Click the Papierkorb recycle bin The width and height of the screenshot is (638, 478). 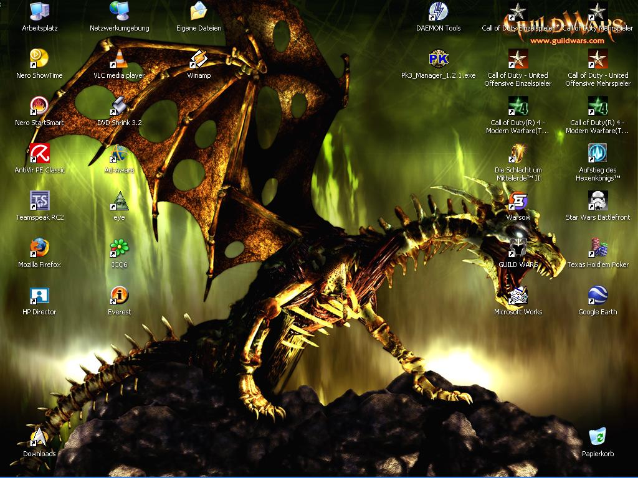tap(598, 437)
